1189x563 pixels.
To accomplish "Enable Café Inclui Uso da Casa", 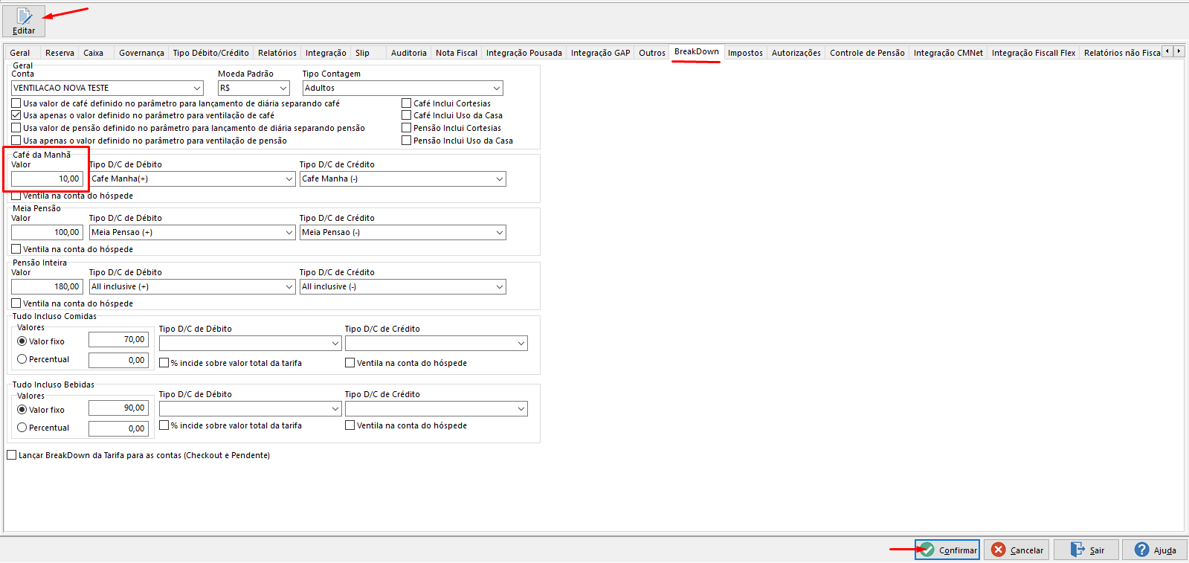I will click(407, 115).
